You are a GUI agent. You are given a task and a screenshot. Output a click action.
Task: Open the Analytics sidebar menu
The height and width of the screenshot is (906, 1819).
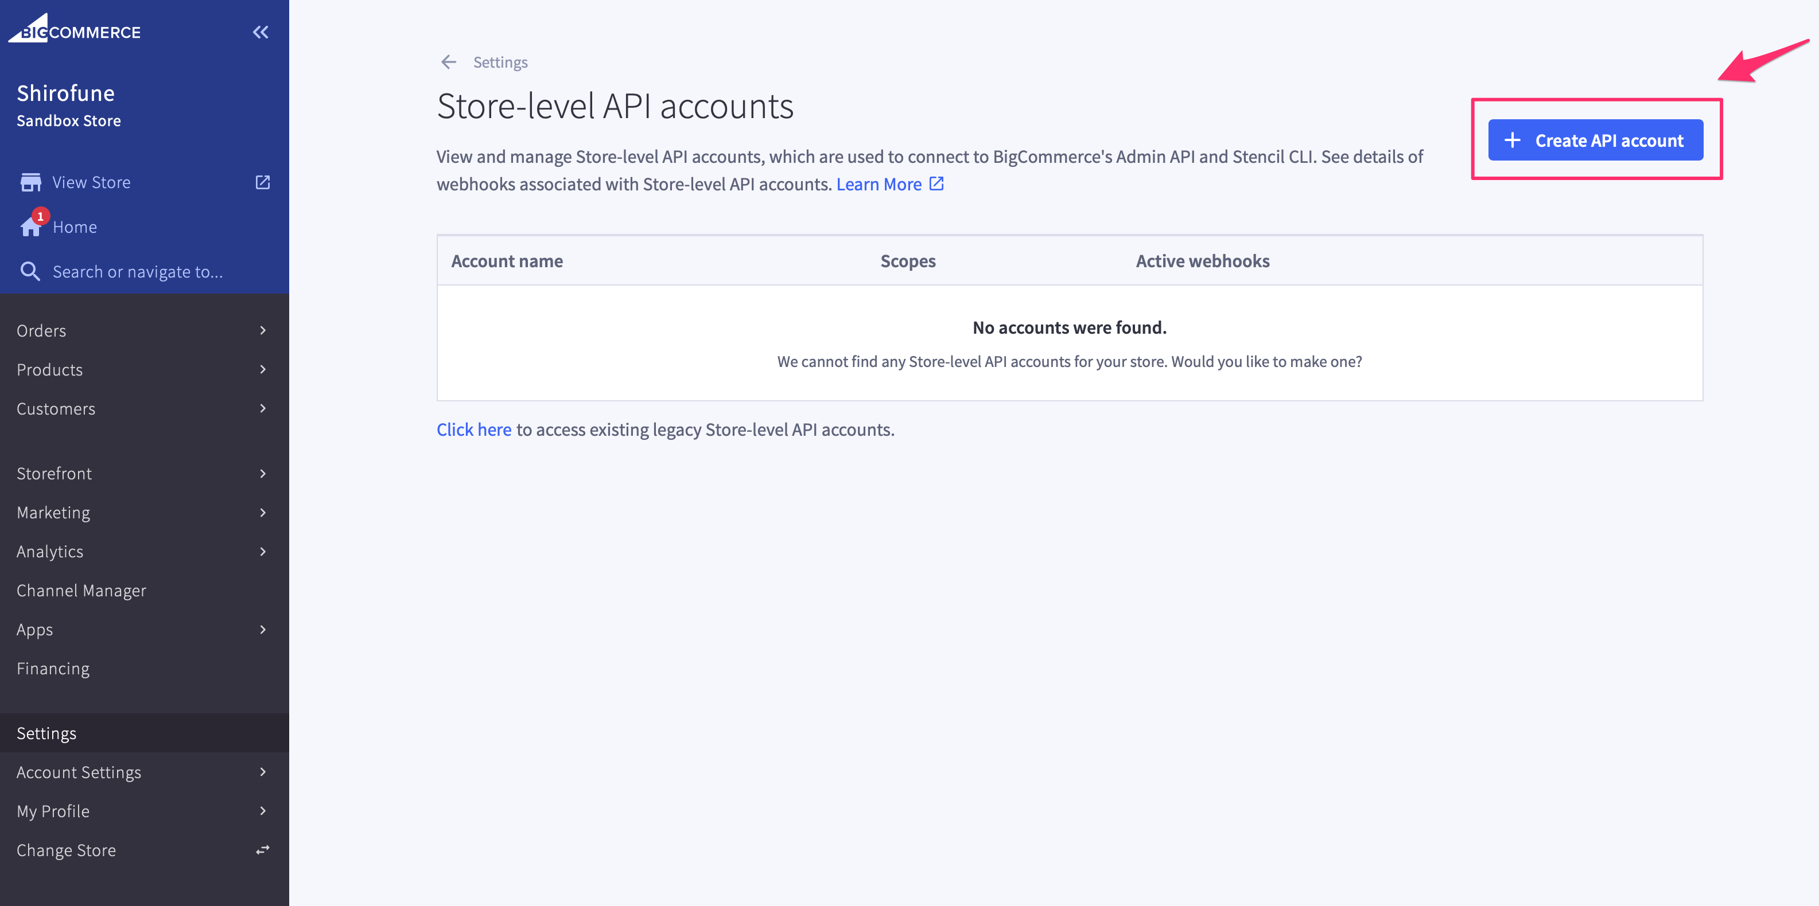(144, 551)
